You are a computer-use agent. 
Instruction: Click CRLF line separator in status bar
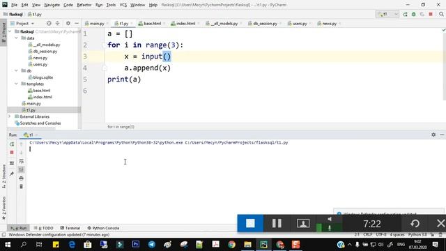pyautogui.click(x=367, y=235)
